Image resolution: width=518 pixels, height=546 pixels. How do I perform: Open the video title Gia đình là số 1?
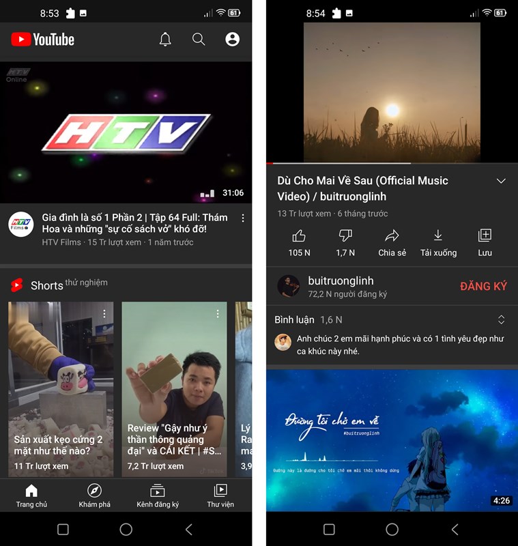click(134, 223)
